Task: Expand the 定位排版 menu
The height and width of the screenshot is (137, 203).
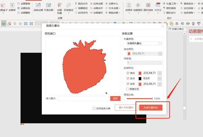Action: click(195, 8)
